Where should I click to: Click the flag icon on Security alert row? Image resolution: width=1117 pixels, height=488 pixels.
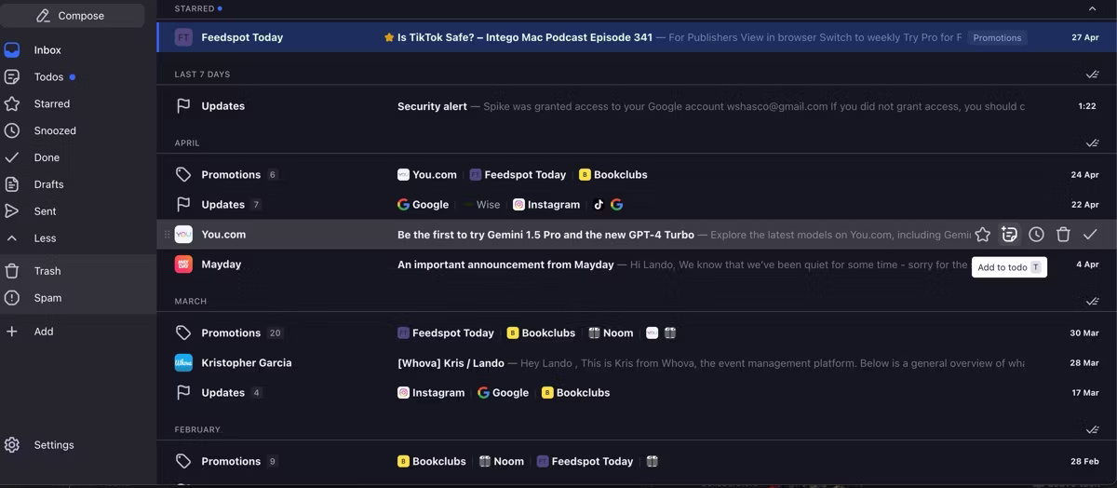pos(183,106)
